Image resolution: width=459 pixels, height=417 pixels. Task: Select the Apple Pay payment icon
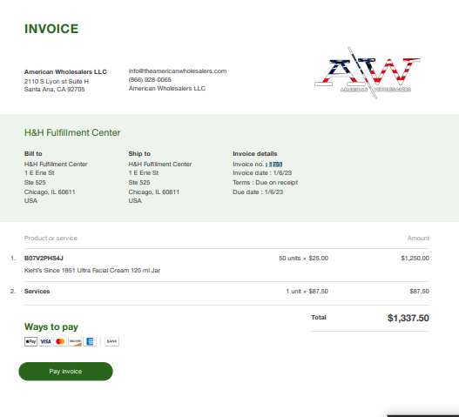click(30, 341)
